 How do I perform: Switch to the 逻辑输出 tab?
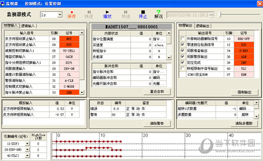203,26
